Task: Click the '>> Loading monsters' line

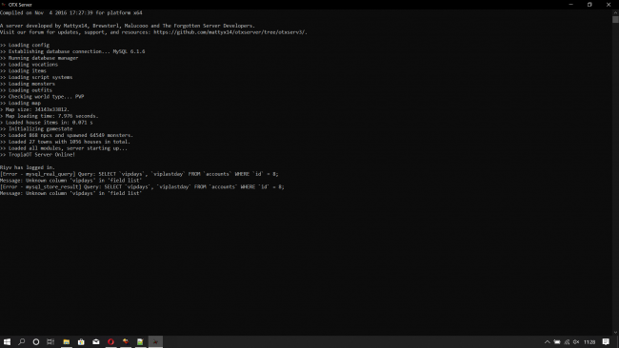Action: pyautogui.click(x=28, y=84)
